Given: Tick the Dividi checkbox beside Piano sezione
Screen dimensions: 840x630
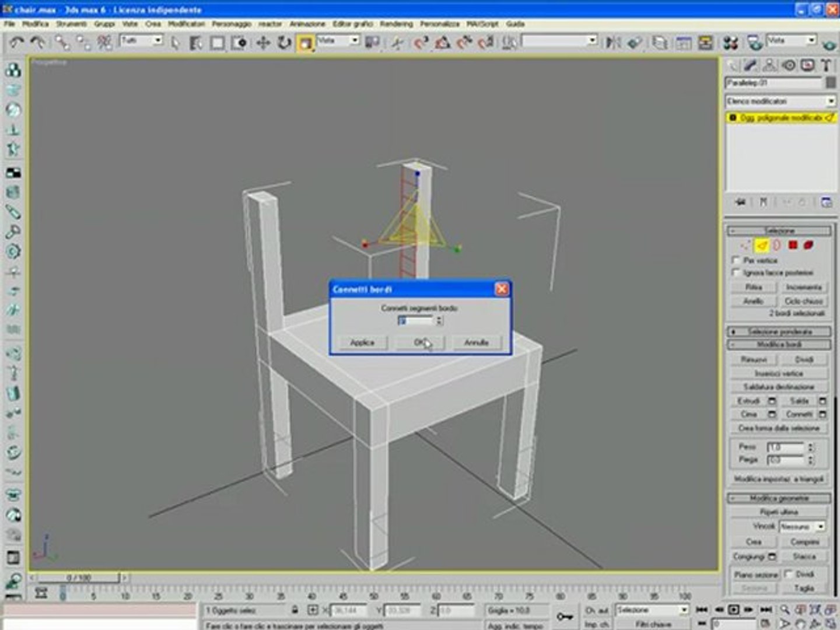Looking at the screenshot, I should (789, 574).
